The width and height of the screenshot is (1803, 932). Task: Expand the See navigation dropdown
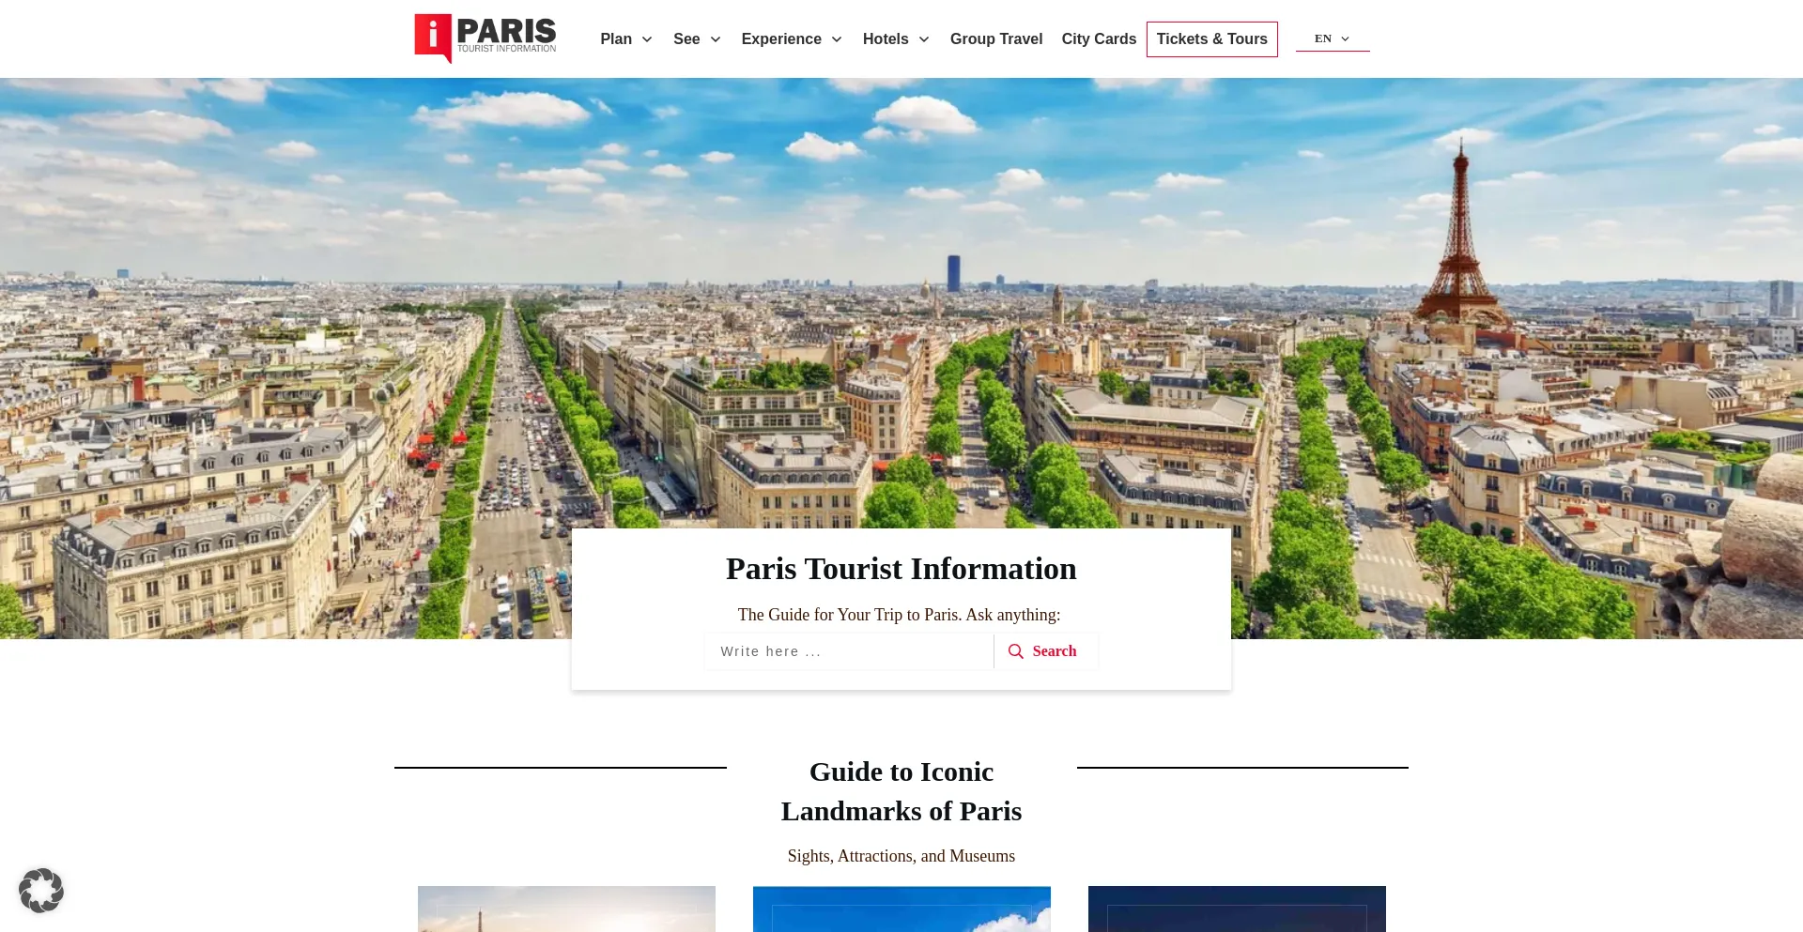[x=715, y=39]
